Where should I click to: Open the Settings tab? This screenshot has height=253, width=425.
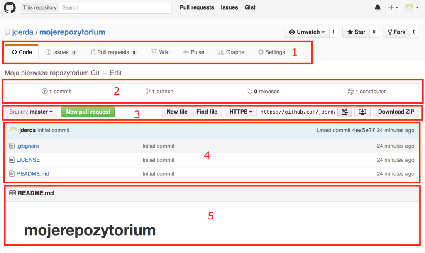271,52
